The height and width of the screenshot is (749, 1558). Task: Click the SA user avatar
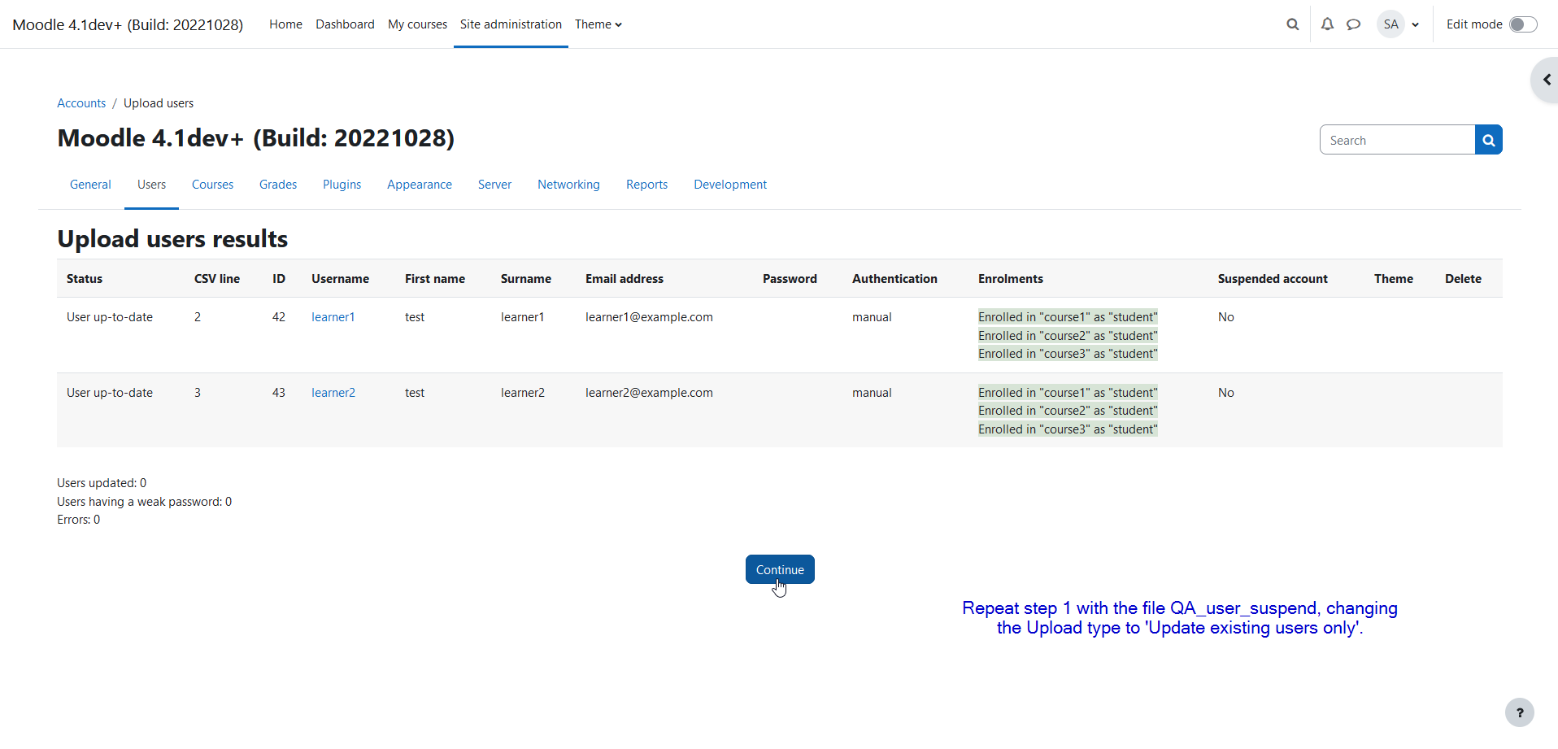pyautogui.click(x=1391, y=24)
